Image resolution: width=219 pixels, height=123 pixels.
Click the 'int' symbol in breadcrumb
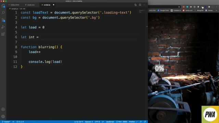[23, 9]
